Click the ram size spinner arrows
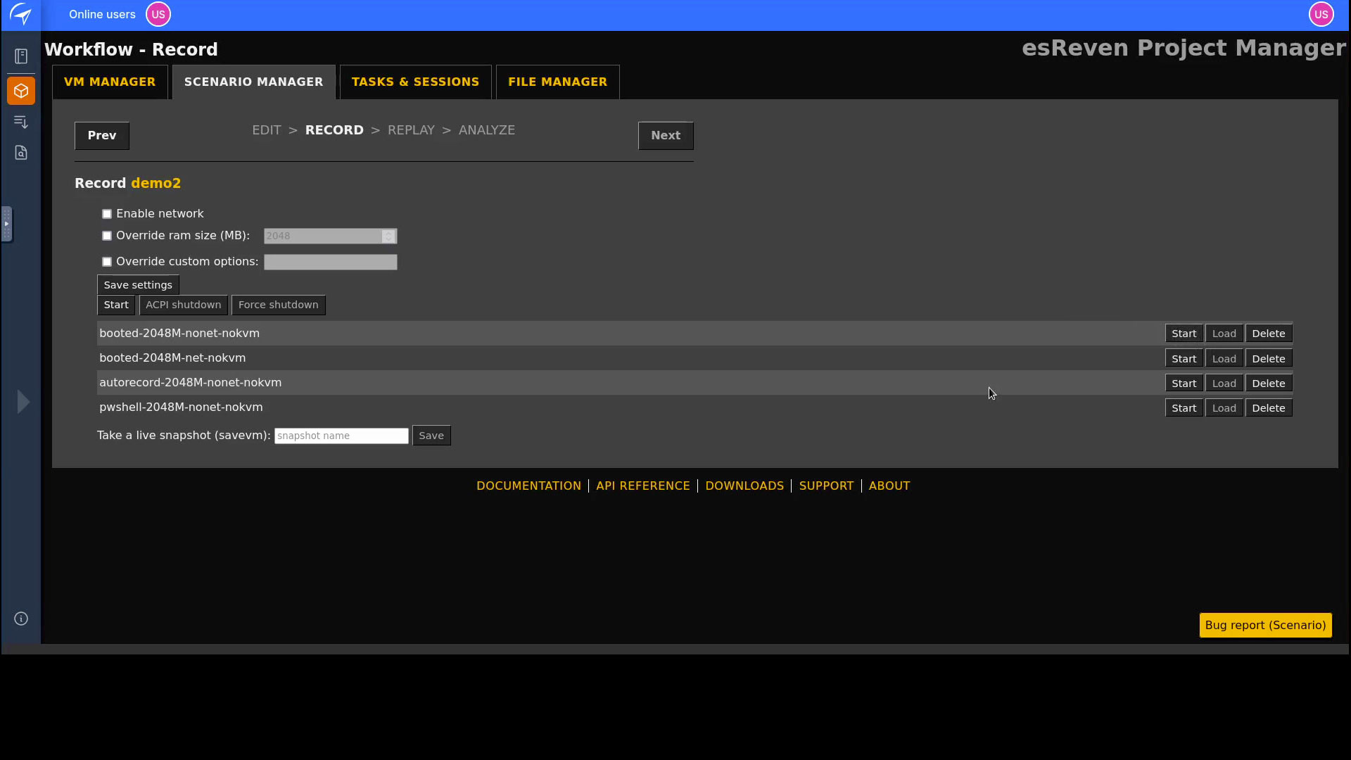 coord(388,236)
